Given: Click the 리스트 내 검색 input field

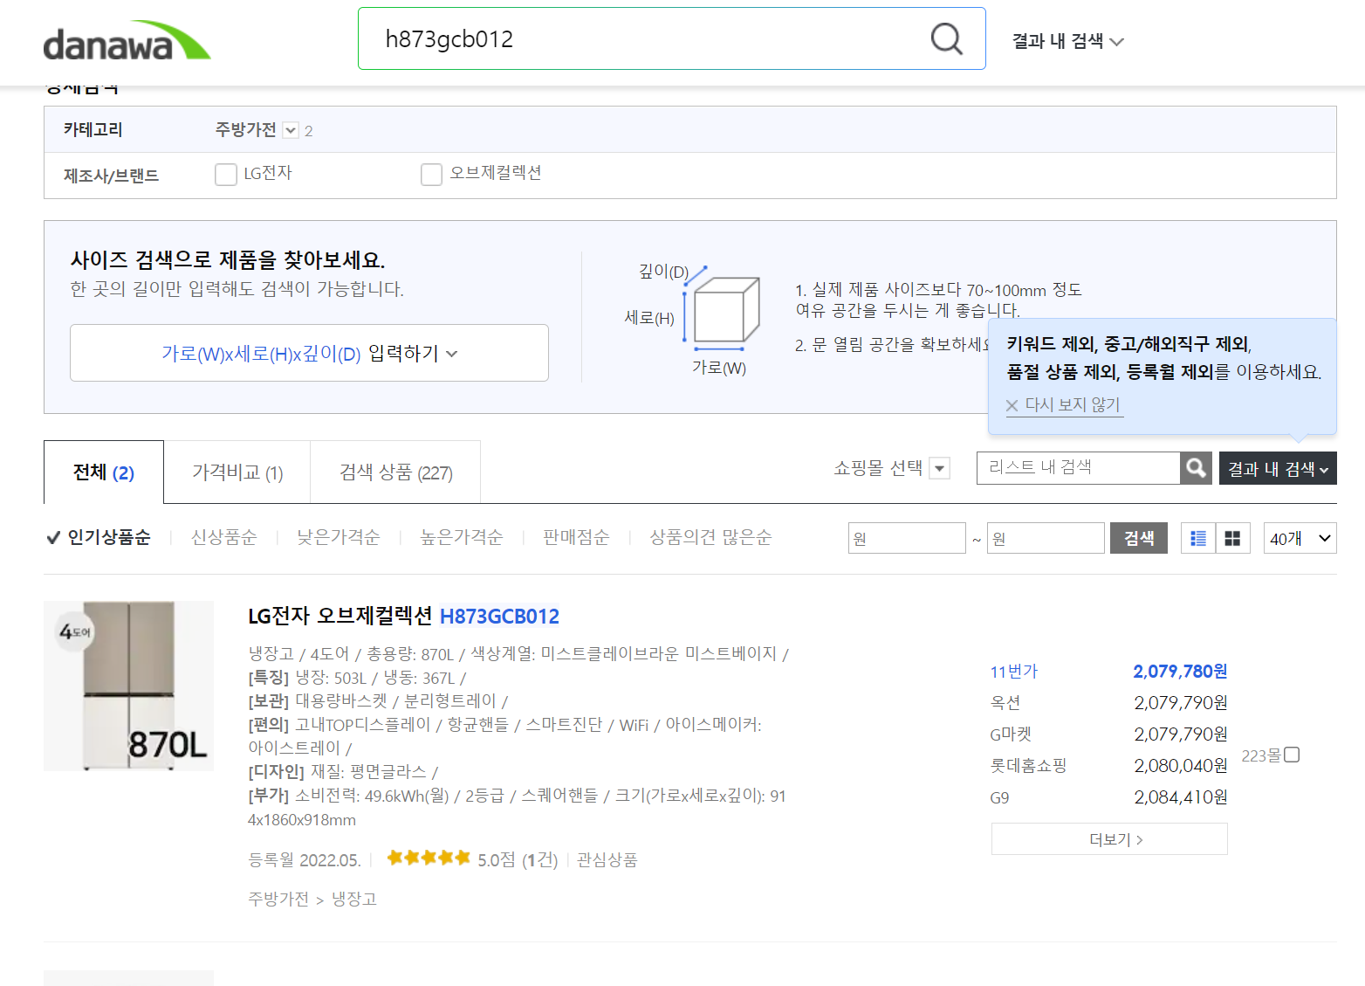Looking at the screenshot, I should point(1078,468).
